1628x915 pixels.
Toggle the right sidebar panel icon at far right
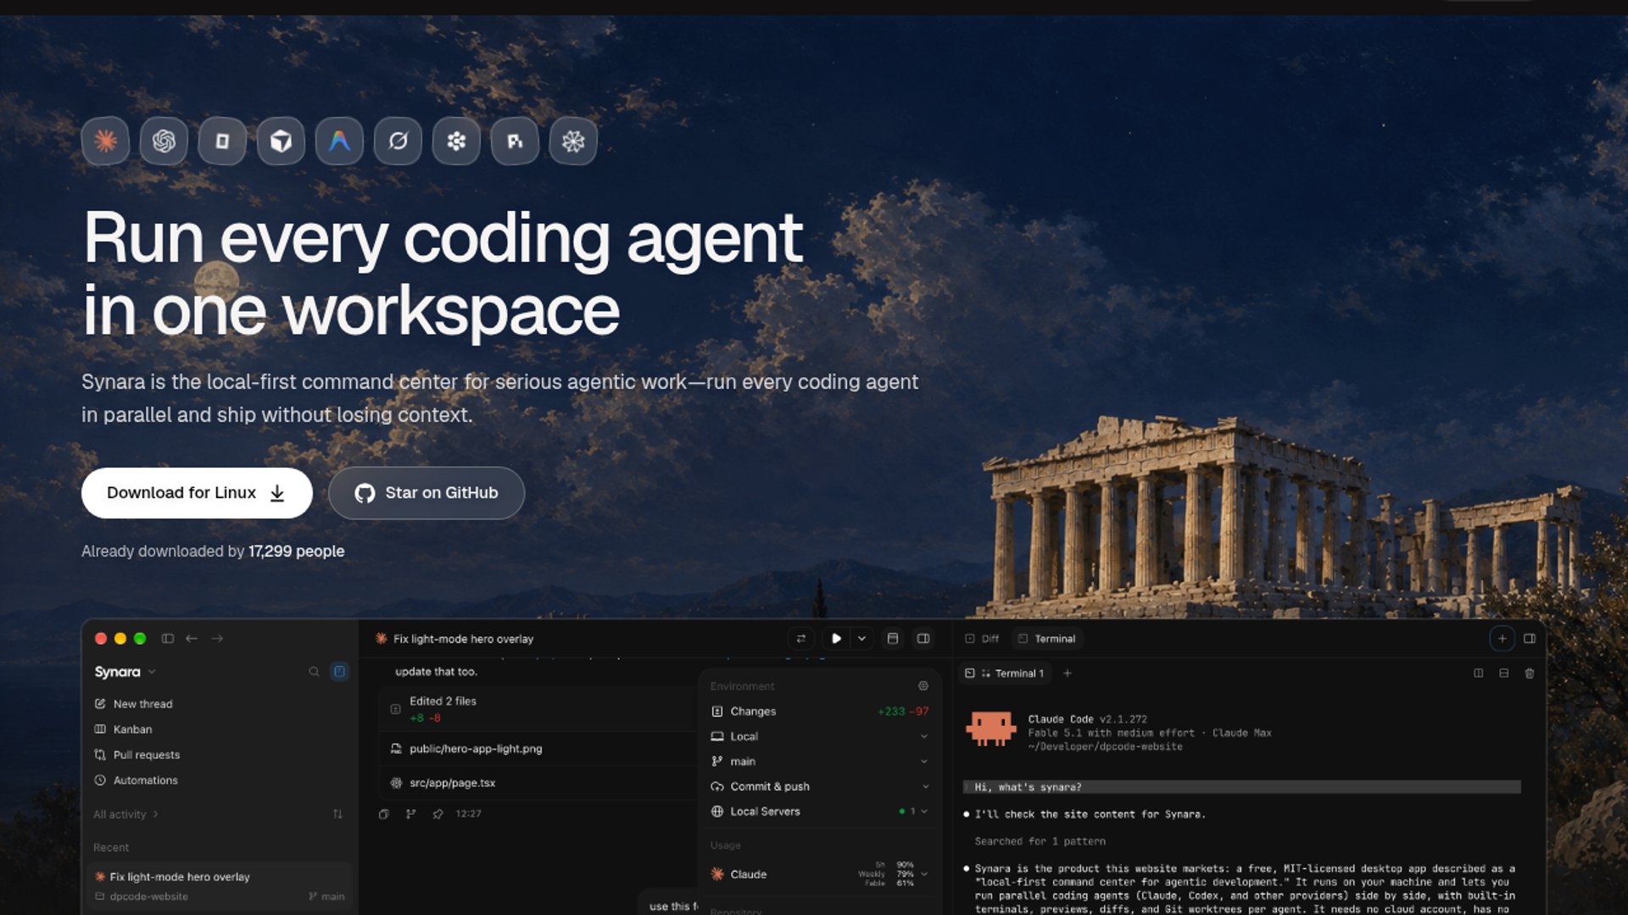[1530, 639]
